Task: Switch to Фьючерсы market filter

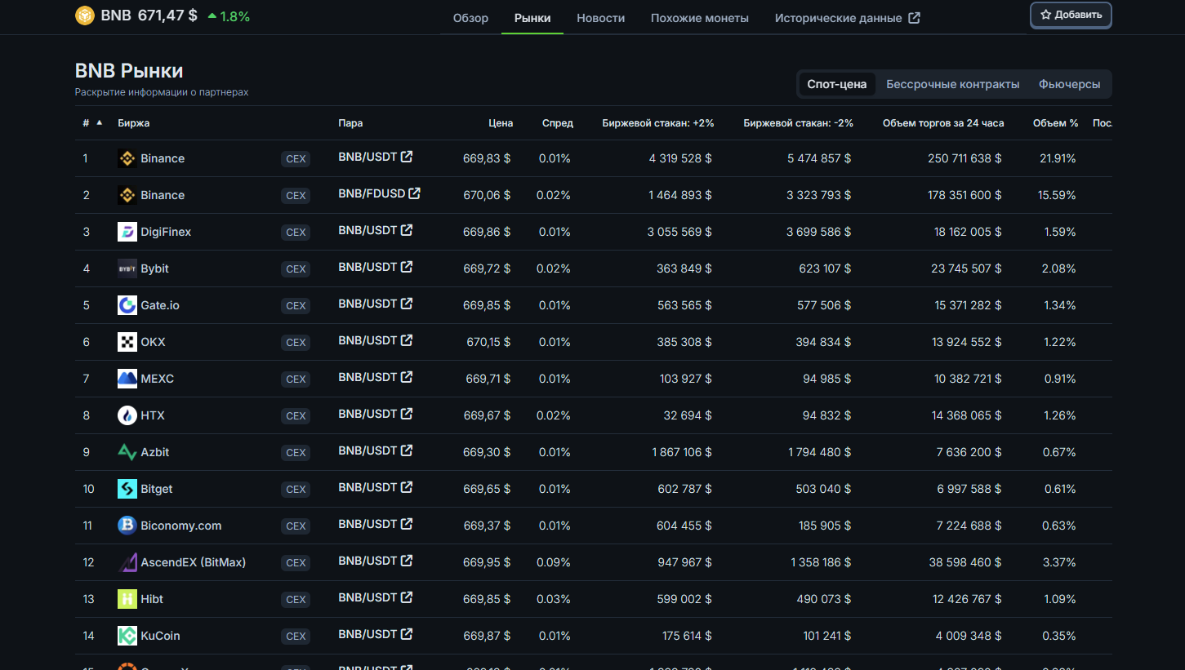Action: pyautogui.click(x=1070, y=84)
